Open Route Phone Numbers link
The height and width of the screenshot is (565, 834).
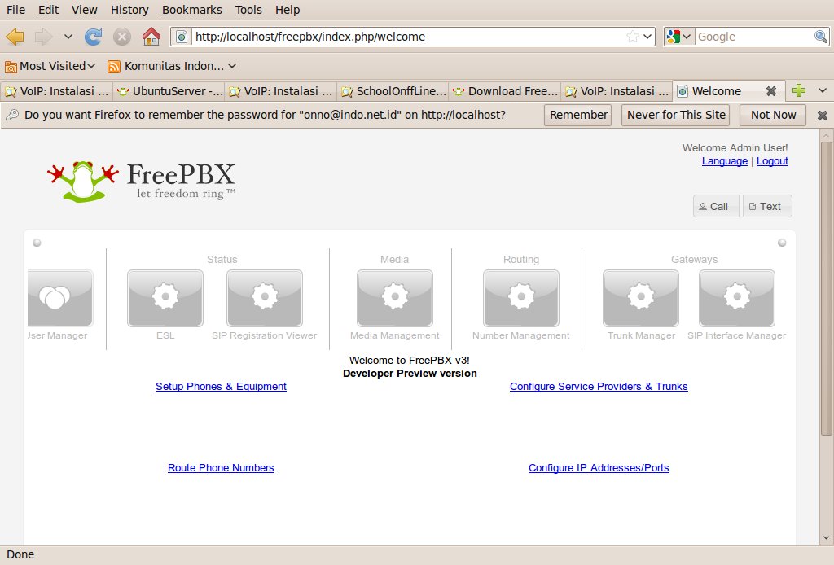pos(221,468)
